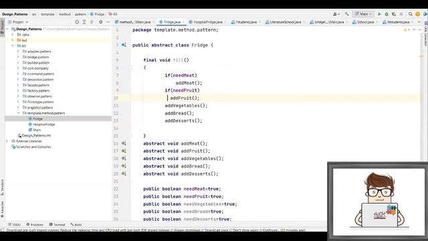Image resolution: width=428 pixels, height=241 pixels.
Task: Hide the Project panel with minus icon
Action: pyautogui.click(x=108, y=22)
